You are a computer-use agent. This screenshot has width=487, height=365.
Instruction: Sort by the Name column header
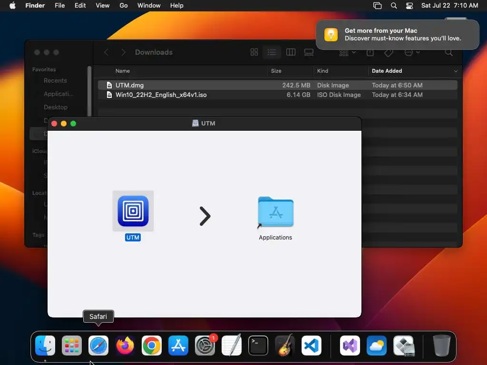coord(123,71)
